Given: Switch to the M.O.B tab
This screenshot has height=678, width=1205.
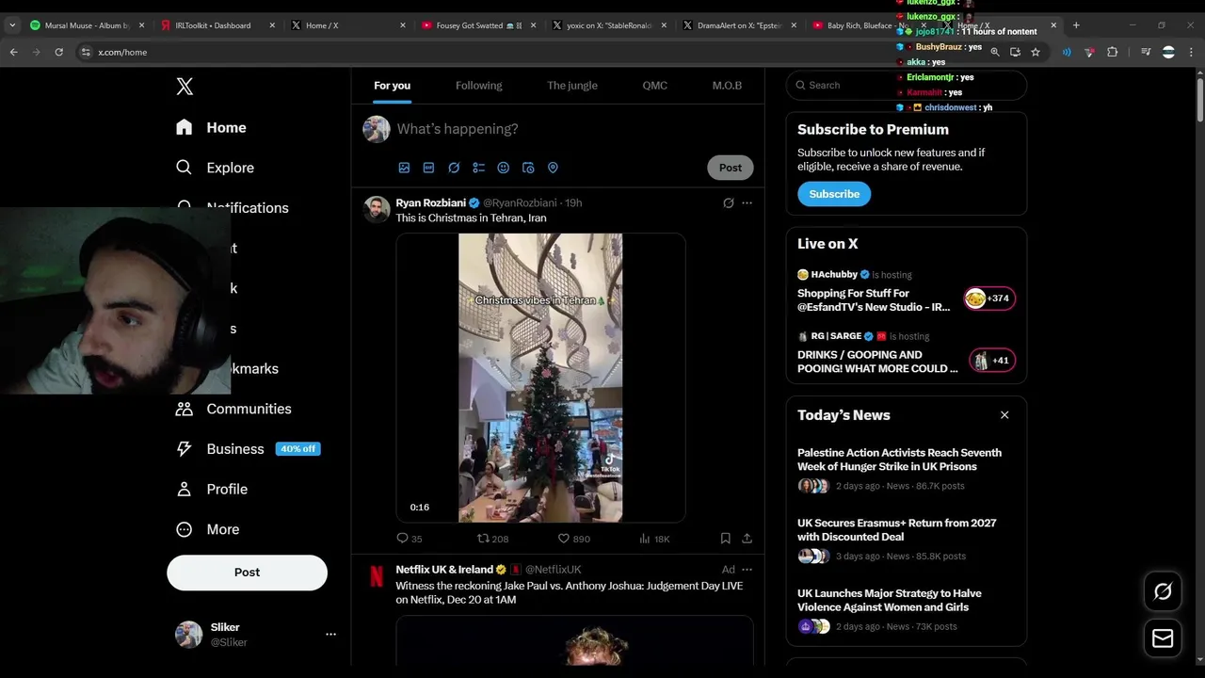Looking at the screenshot, I should (727, 86).
